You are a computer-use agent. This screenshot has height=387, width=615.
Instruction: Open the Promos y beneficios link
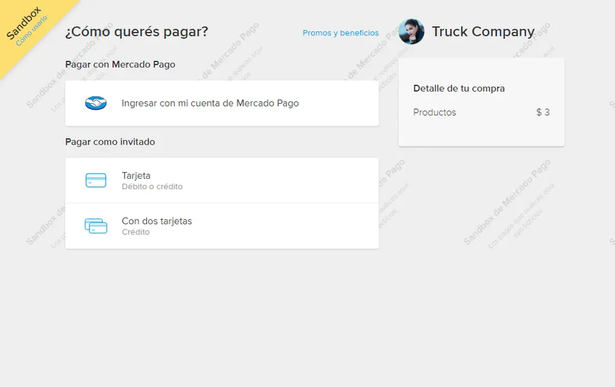click(340, 33)
